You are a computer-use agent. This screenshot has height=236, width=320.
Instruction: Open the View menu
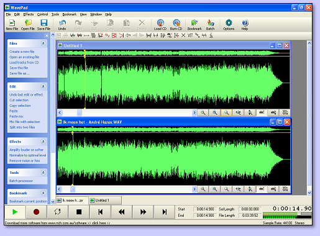click(83, 14)
